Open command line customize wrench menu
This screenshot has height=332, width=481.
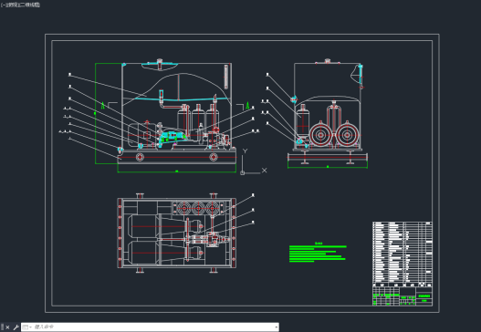pos(16,327)
